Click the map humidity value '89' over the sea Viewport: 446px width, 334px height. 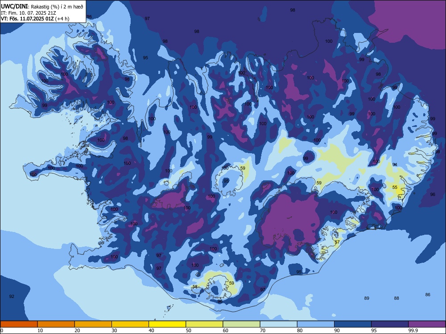pos(367,298)
